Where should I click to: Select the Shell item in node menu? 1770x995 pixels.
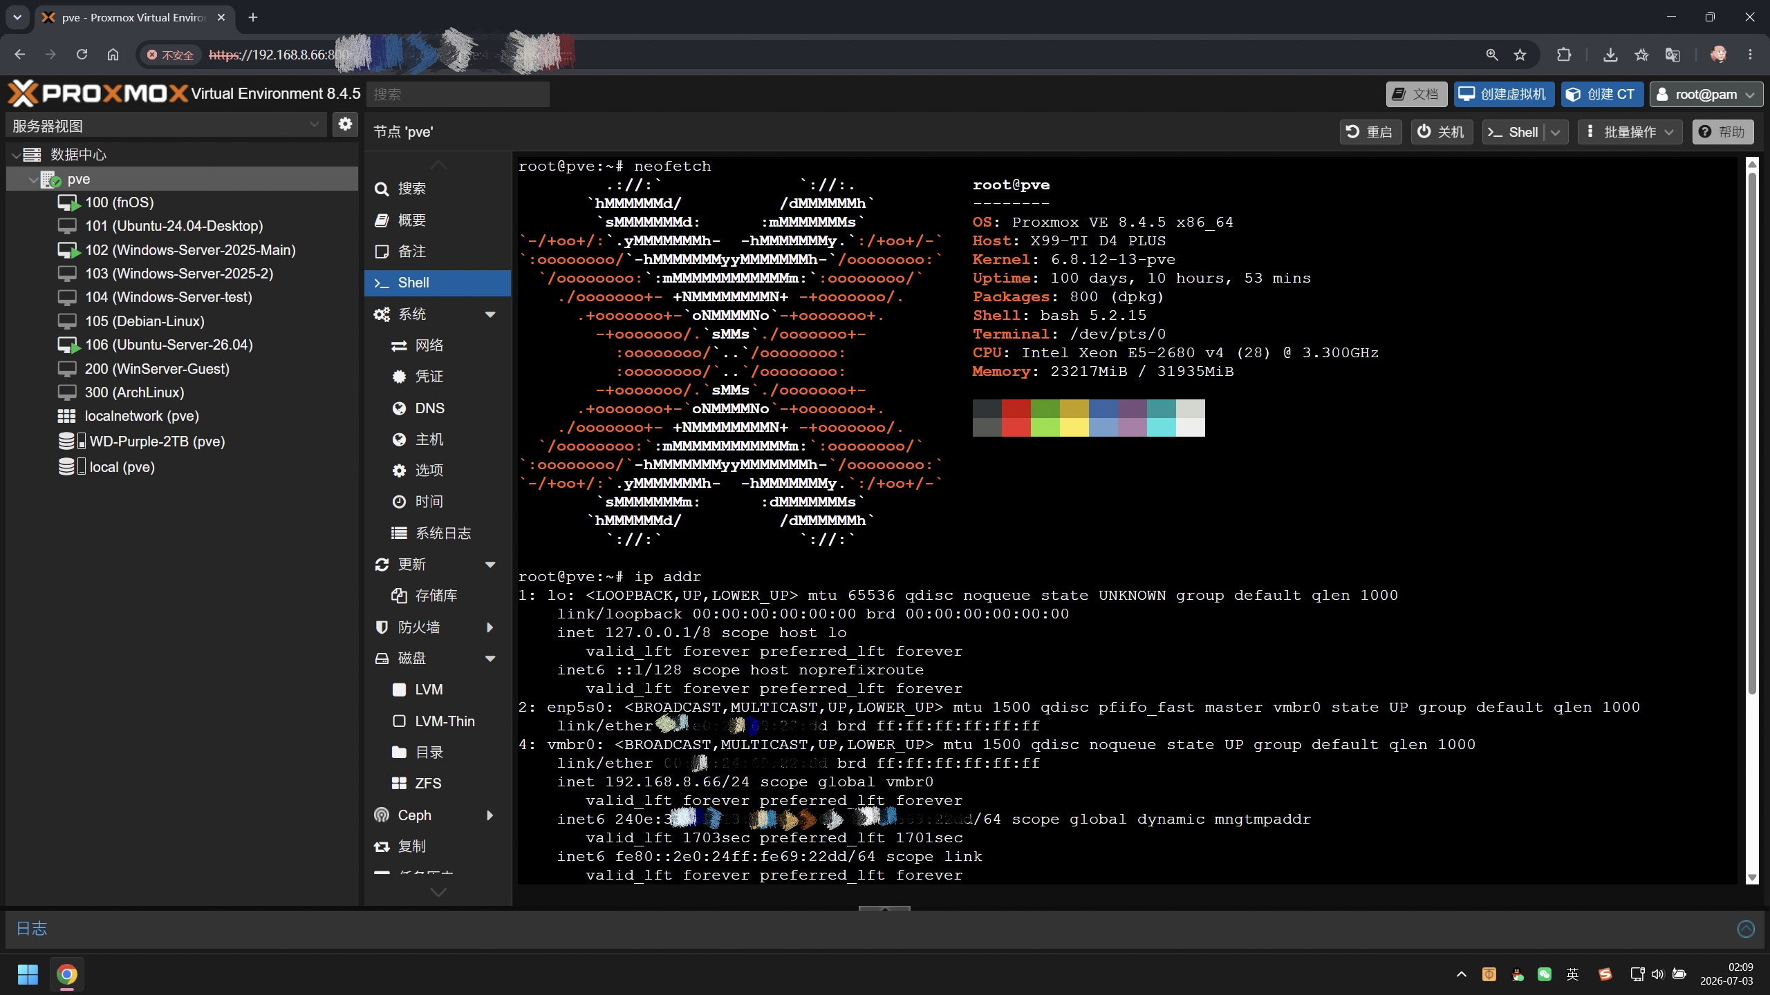(437, 283)
